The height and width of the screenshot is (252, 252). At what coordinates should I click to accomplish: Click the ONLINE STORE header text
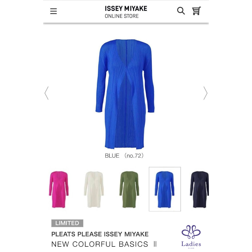(122, 16)
